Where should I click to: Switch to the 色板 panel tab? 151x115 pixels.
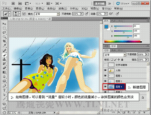coord(114,21)
